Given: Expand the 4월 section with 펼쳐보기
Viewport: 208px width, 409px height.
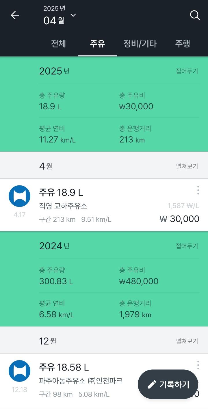Looking at the screenshot, I should click(x=187, y=166).
